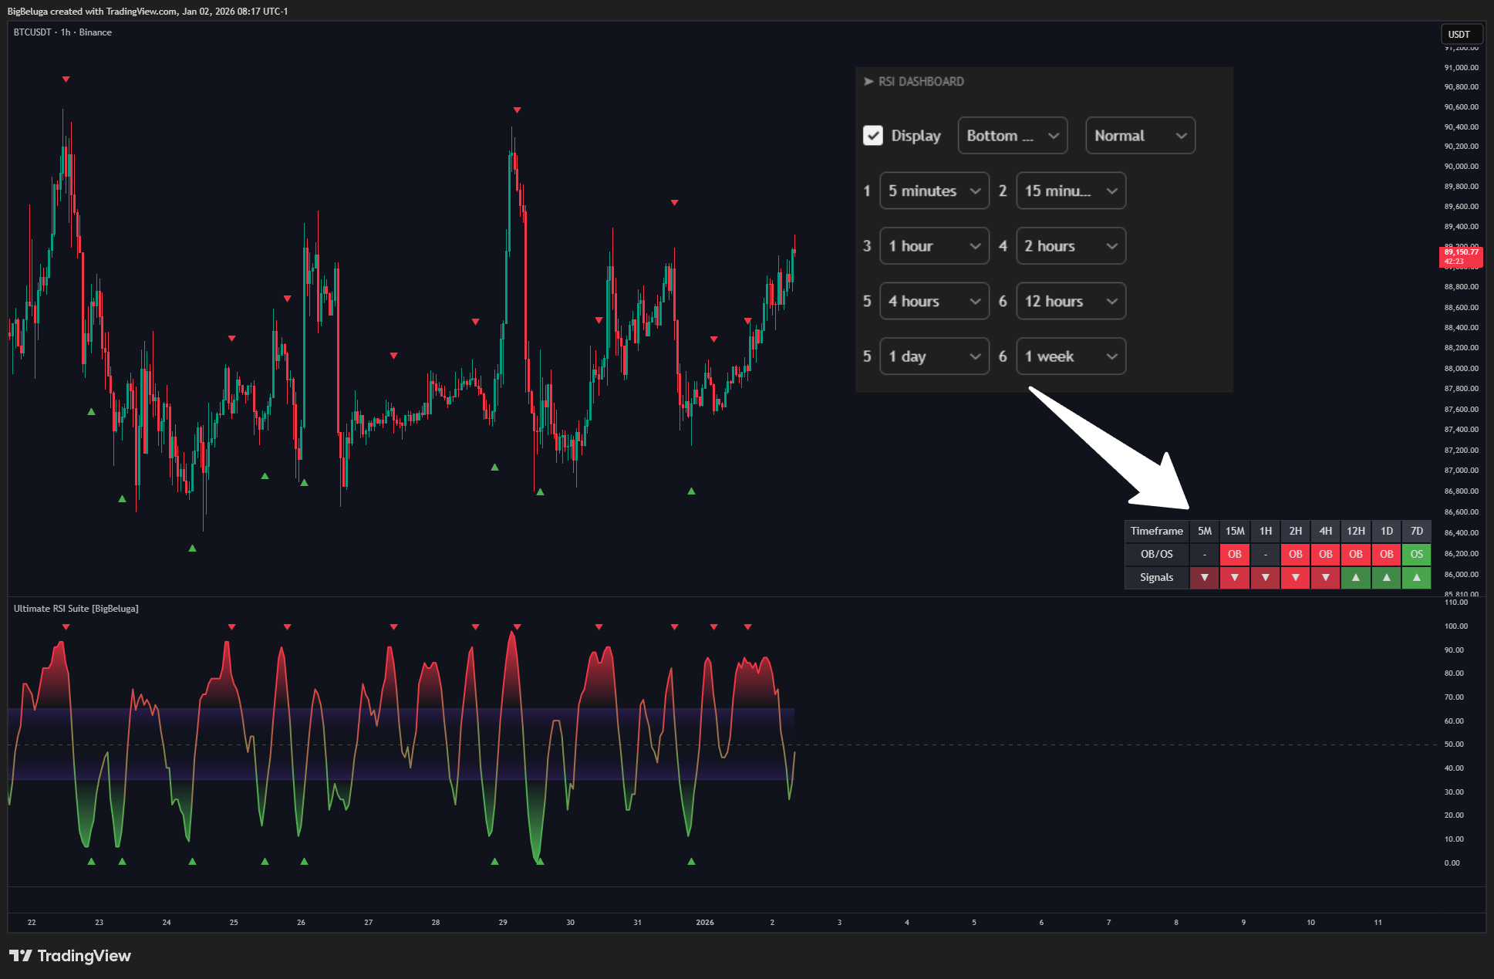The width and height of the screenshot is (1494, 979).
Task: Click the 12H column signal up arrow
Action: tap(1356, 578)
